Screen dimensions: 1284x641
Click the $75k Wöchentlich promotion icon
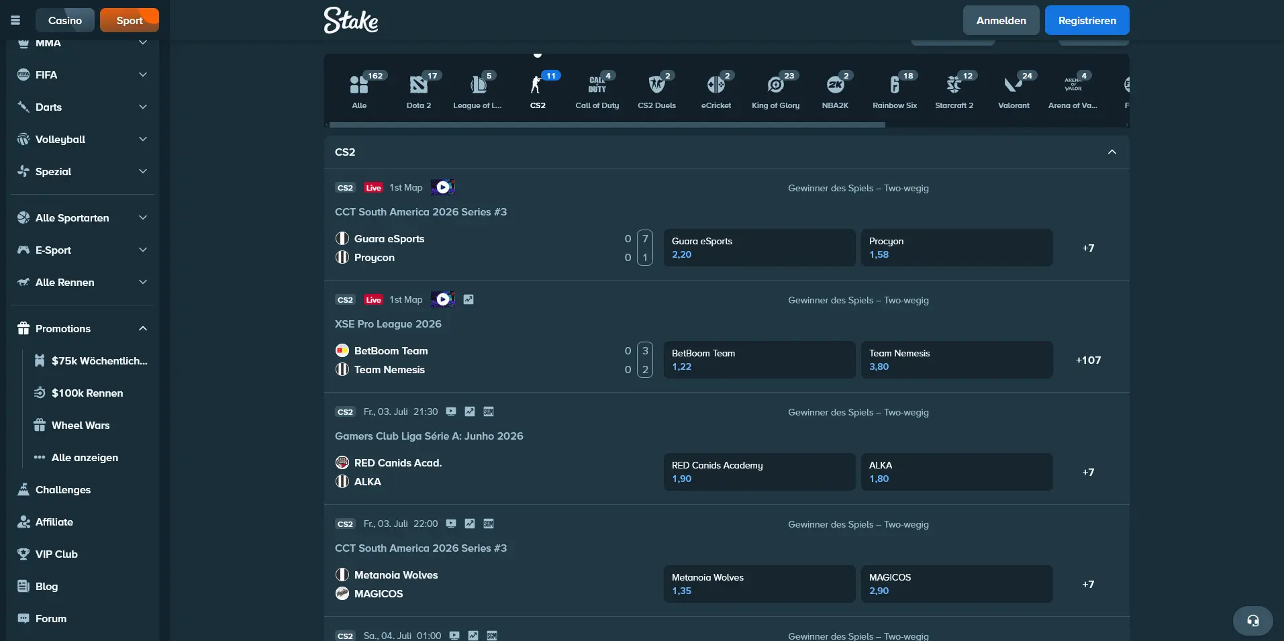[40, 360]
